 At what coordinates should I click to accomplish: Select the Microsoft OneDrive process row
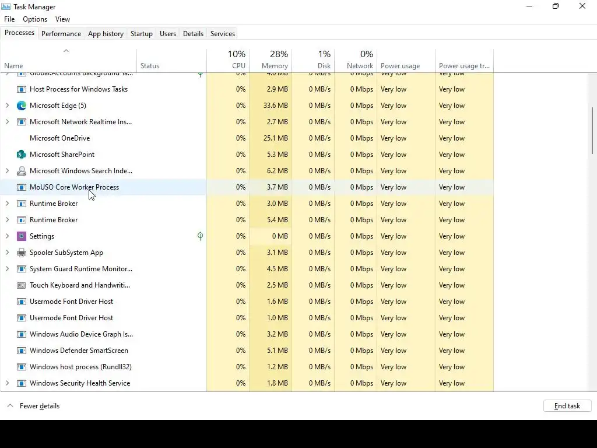247,138
